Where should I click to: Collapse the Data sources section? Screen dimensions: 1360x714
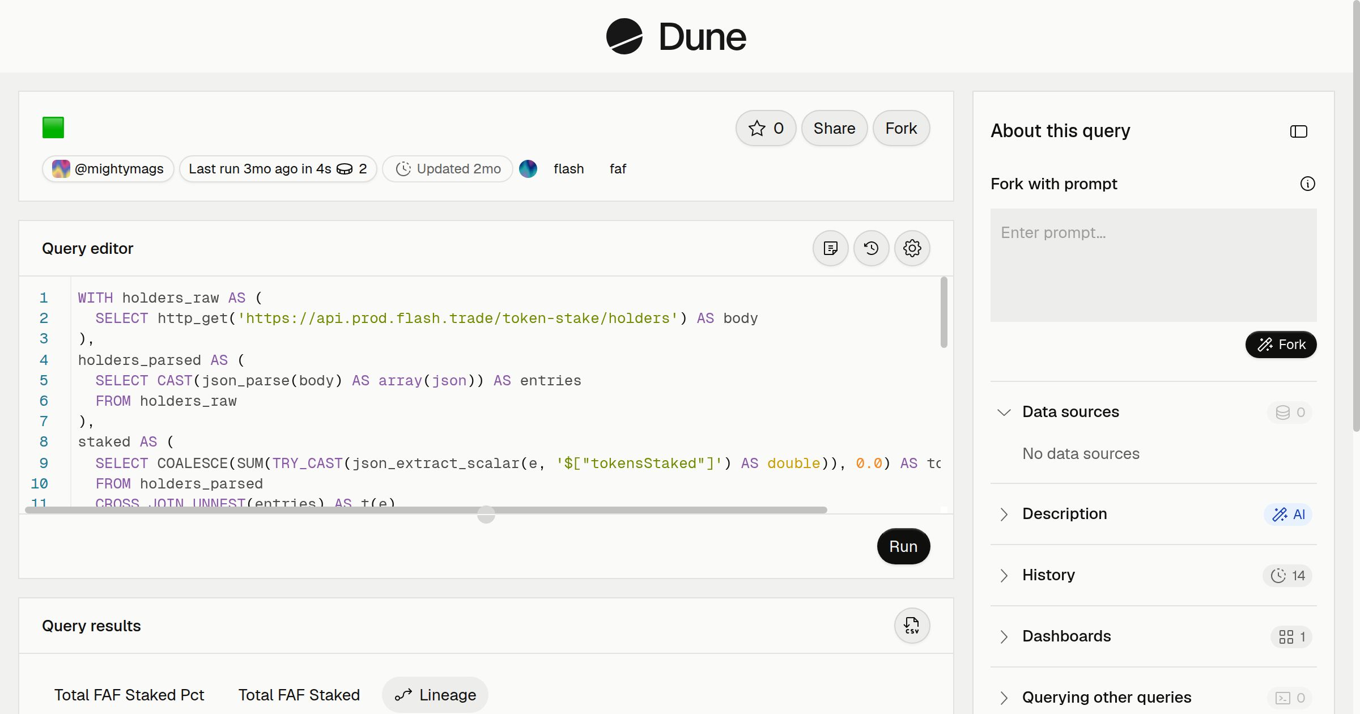click(x=1004, y=412)
